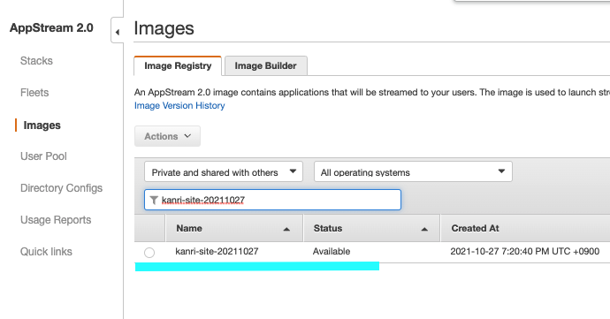
Task: Open Directory Configs in the sidebar
Action: [x=62, y=188]
